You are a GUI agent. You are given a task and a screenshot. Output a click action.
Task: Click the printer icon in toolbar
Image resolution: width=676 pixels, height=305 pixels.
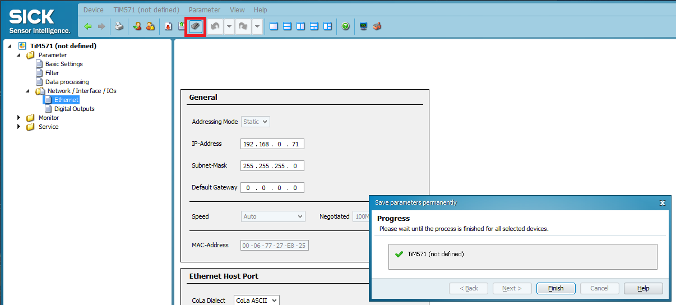point(119,26)
